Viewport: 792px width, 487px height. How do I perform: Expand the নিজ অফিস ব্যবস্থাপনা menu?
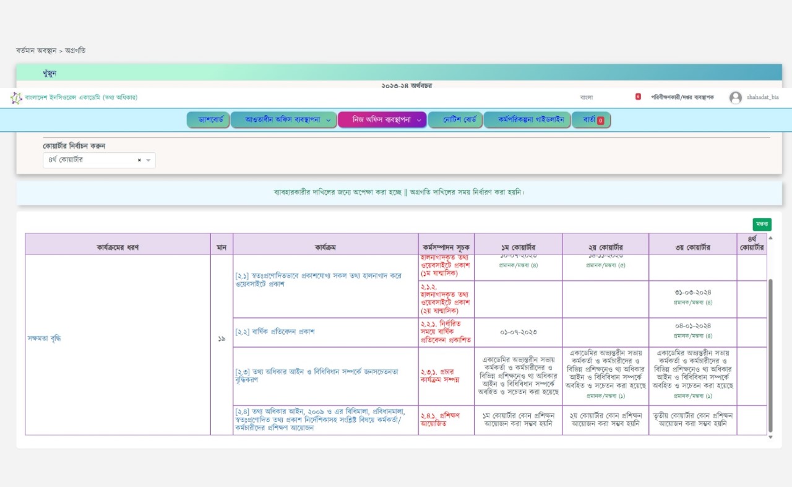pyautogui.click(x=382, y=120)
